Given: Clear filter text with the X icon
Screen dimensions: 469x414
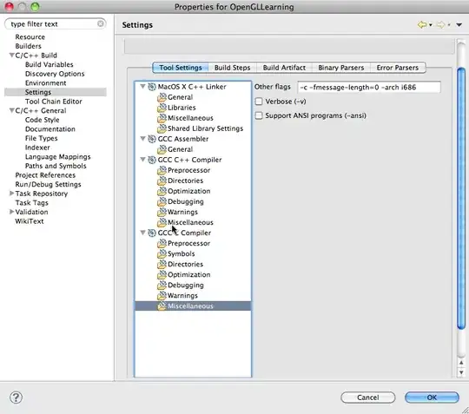Looking at the screenshot, I should point(101,23).
